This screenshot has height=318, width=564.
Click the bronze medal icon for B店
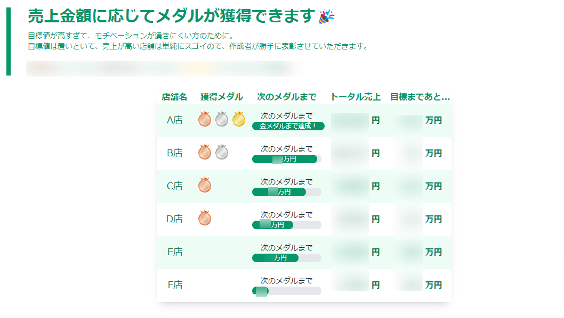tap(205, 152)
